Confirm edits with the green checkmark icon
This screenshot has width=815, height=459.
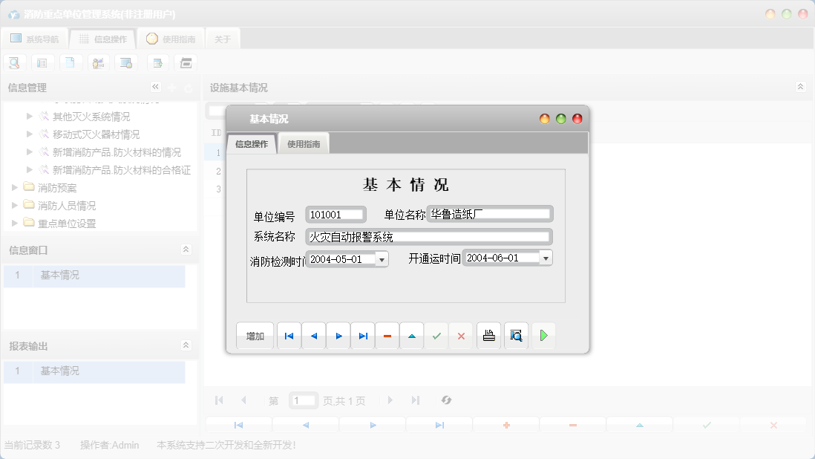pos(436,335)
